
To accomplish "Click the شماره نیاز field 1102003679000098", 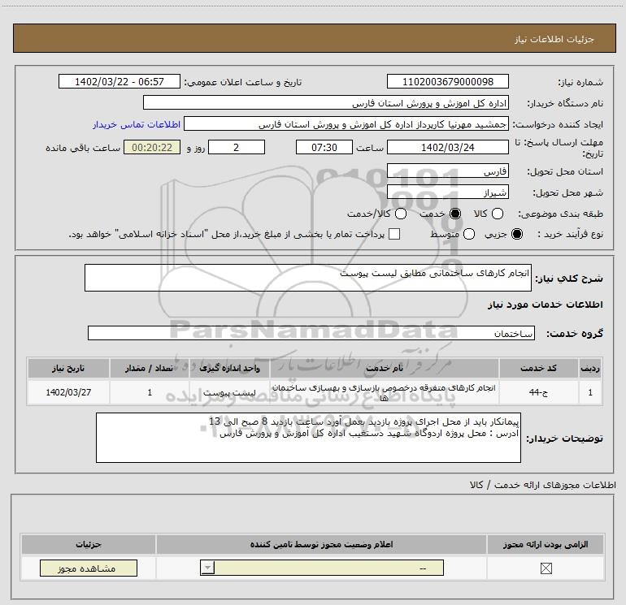I will click(447, 81).
